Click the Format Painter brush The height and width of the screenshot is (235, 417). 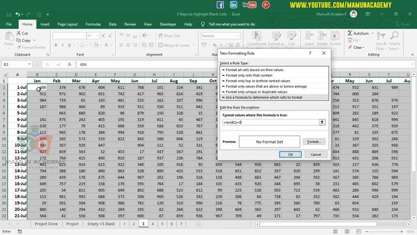click(x=19, y=47)
